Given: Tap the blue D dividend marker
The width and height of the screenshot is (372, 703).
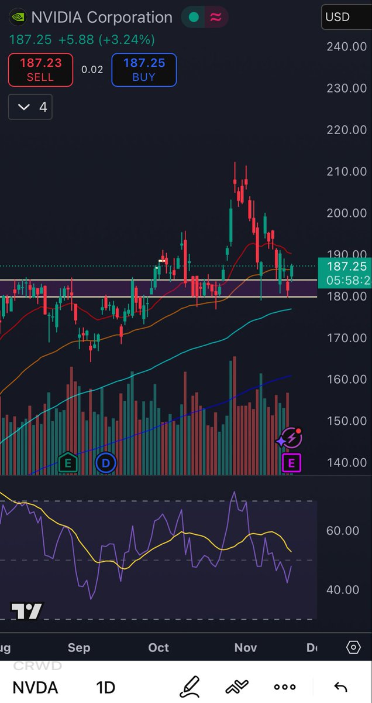Looking at the screenshot, I should (x=106, y=463).
